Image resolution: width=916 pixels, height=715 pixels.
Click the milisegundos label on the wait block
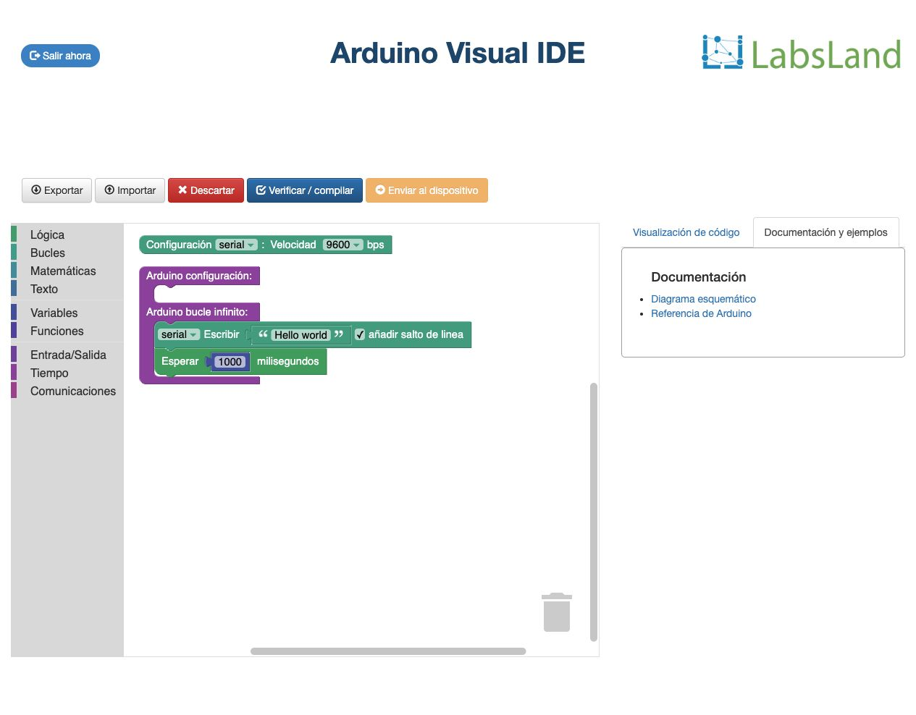pos(287,361)
